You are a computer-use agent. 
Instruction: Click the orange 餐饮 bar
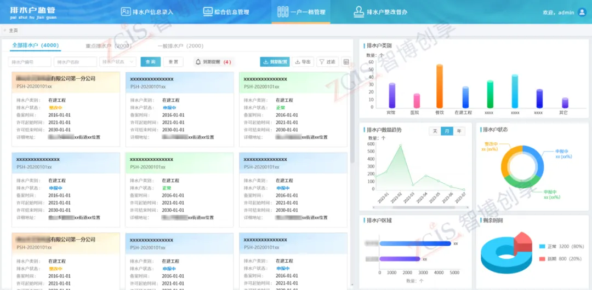[440, 86]
